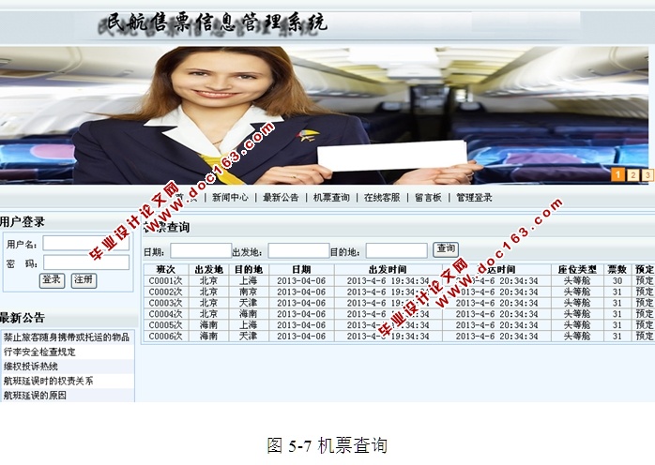
Task: Click 管理登录 in the navigation bar
Action: point(474,198)
